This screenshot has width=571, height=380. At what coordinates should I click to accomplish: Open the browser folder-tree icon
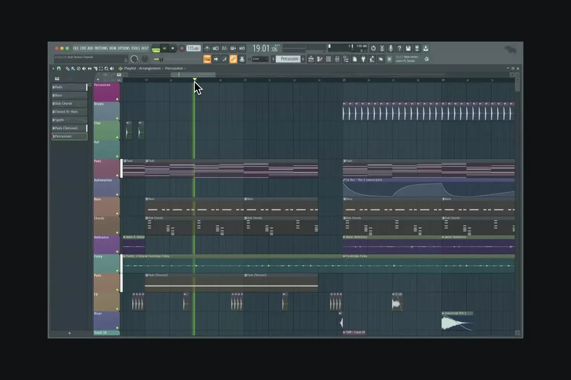[346, 59]
